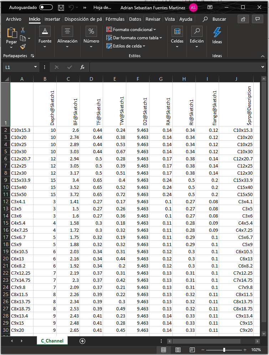Open Estilos de celda menu
269x355 pixels.
tap(126, 46)
